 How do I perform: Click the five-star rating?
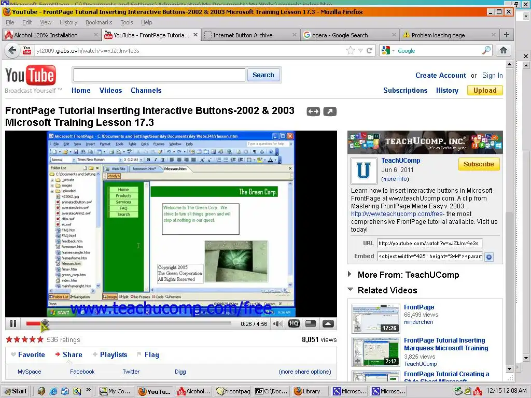pos(25,339)
